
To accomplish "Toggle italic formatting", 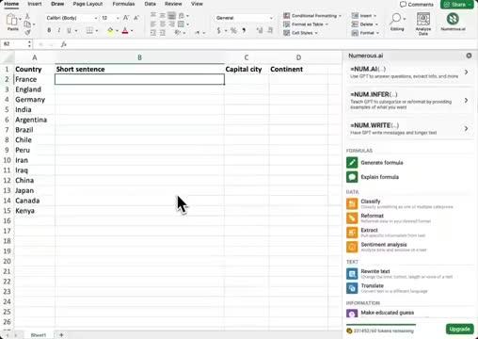I will (59, 30).
